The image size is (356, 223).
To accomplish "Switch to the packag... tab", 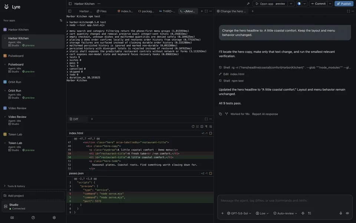I will pos(146,11).
